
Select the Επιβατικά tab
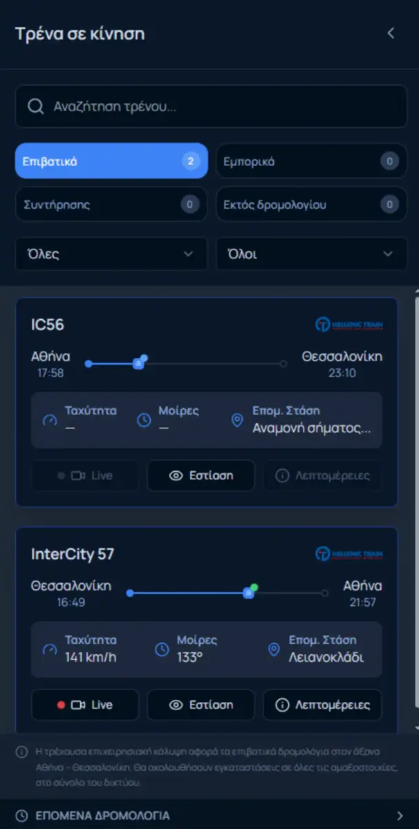[111, 161]
